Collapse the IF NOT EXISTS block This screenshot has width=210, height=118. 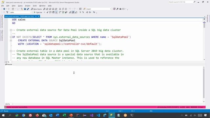coord(11,37)
